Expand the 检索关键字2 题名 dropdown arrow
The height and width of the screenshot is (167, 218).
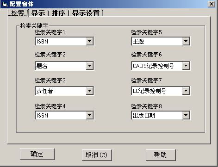(x=90, y=66)
